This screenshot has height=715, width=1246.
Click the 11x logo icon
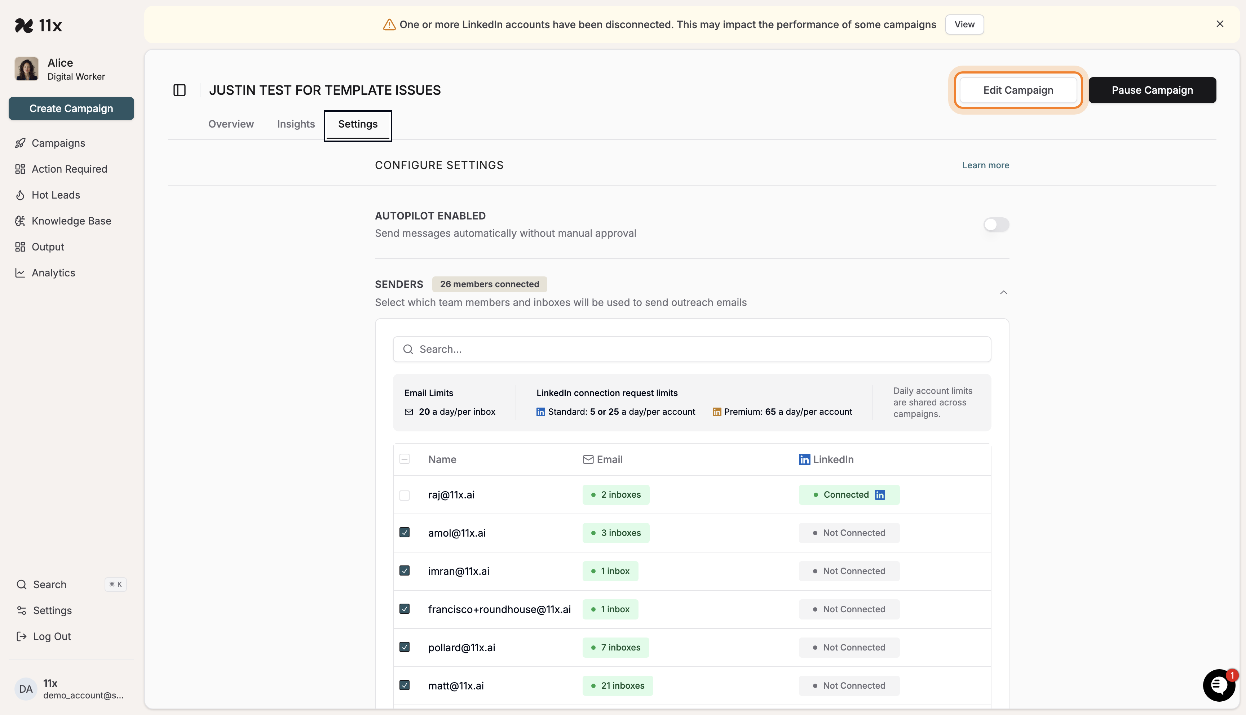(23, 25)
